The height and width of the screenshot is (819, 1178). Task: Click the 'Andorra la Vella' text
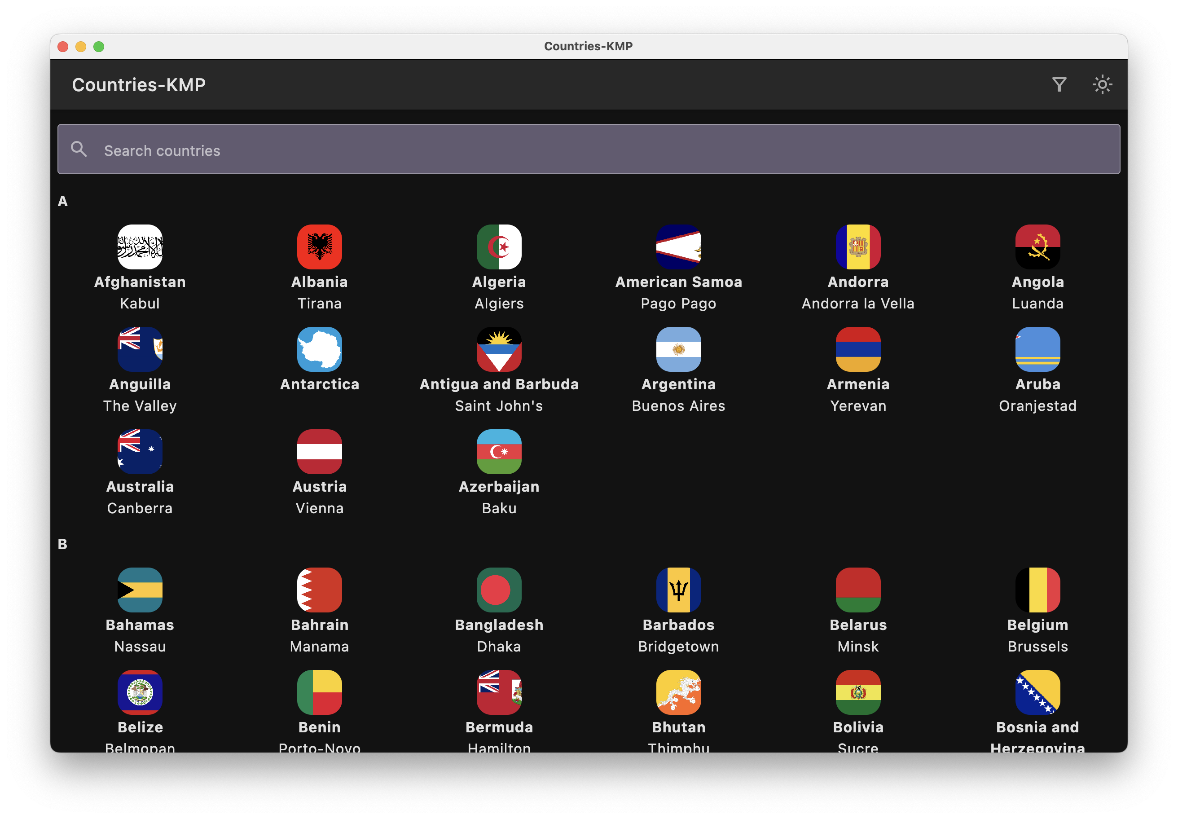[858, 304]
